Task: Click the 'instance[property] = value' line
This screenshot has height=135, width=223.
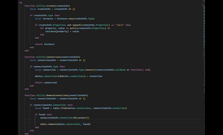Action: tap(62, 32)
